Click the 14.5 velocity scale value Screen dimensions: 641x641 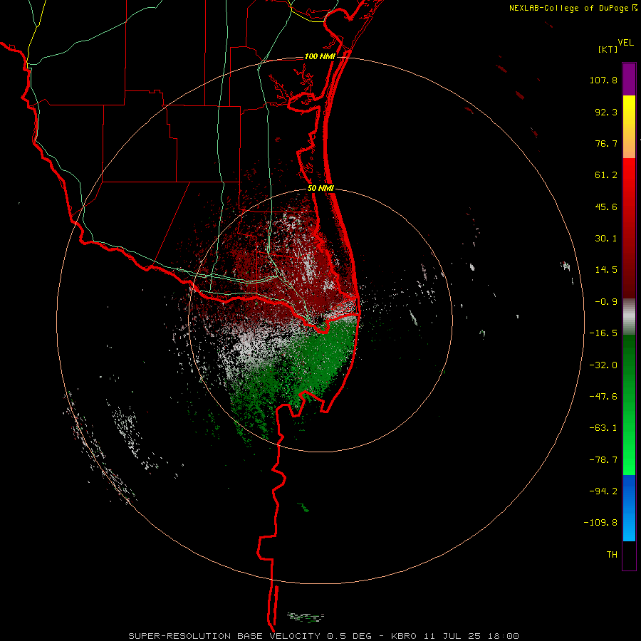click(606, 270)
